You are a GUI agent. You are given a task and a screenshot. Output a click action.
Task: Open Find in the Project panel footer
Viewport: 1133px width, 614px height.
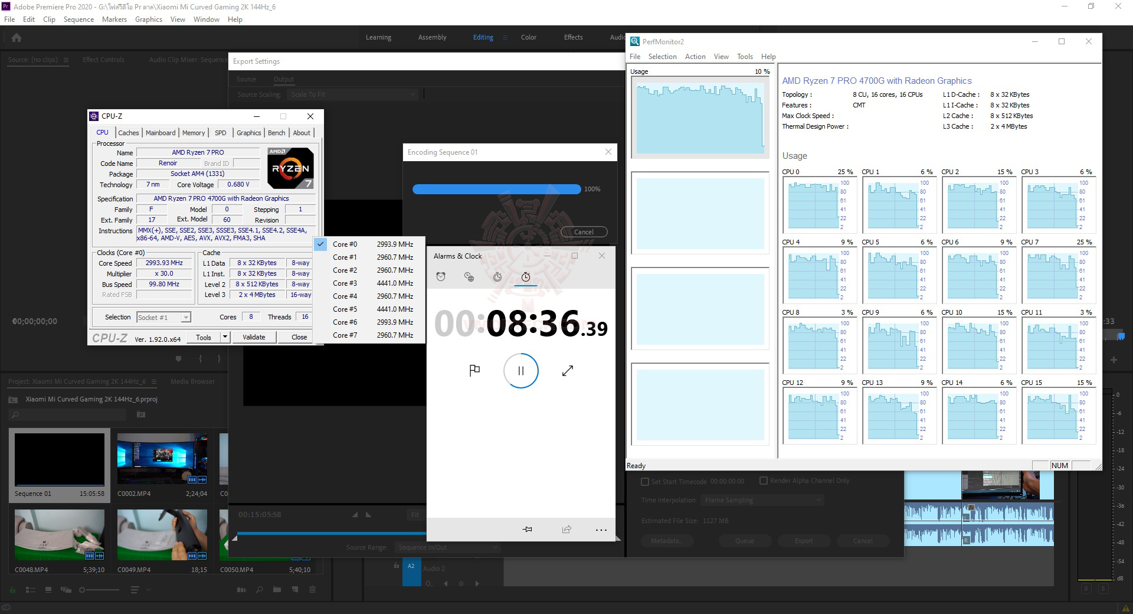click(259, 590)
